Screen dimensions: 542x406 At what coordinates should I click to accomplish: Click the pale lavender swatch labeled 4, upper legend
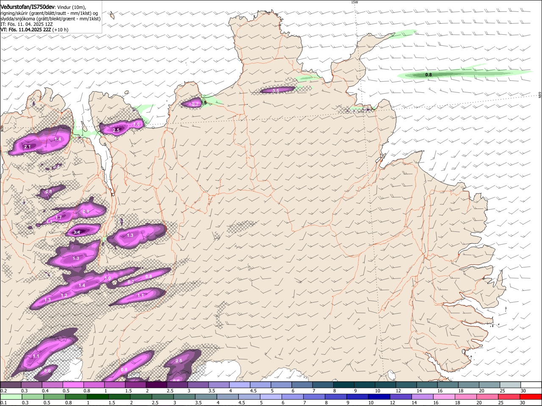pos(240,385)
